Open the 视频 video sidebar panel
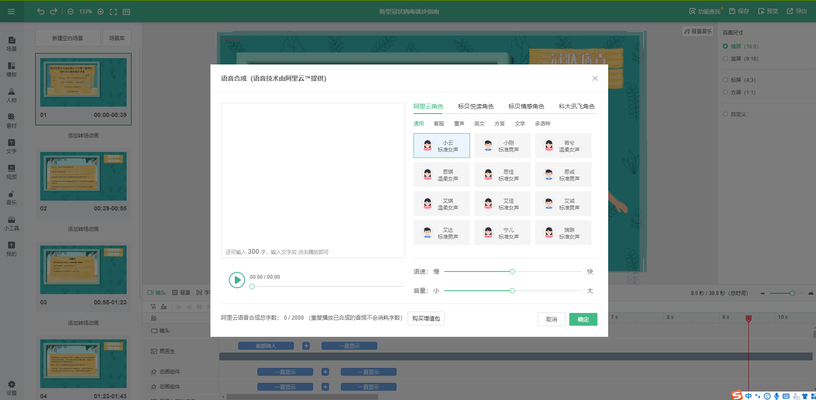Screen dimensions: 816x400 click(12, 172)
